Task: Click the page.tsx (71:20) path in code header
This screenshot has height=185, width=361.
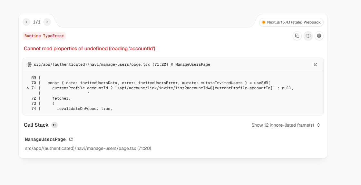Action: (122, 64)
